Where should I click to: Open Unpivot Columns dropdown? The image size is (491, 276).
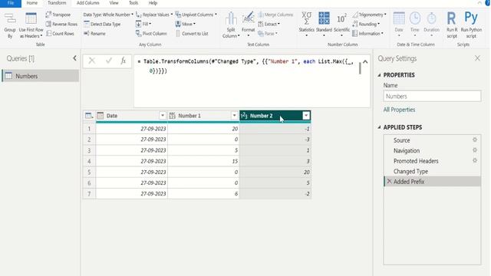pyautogui.click(x=196, y=15)
